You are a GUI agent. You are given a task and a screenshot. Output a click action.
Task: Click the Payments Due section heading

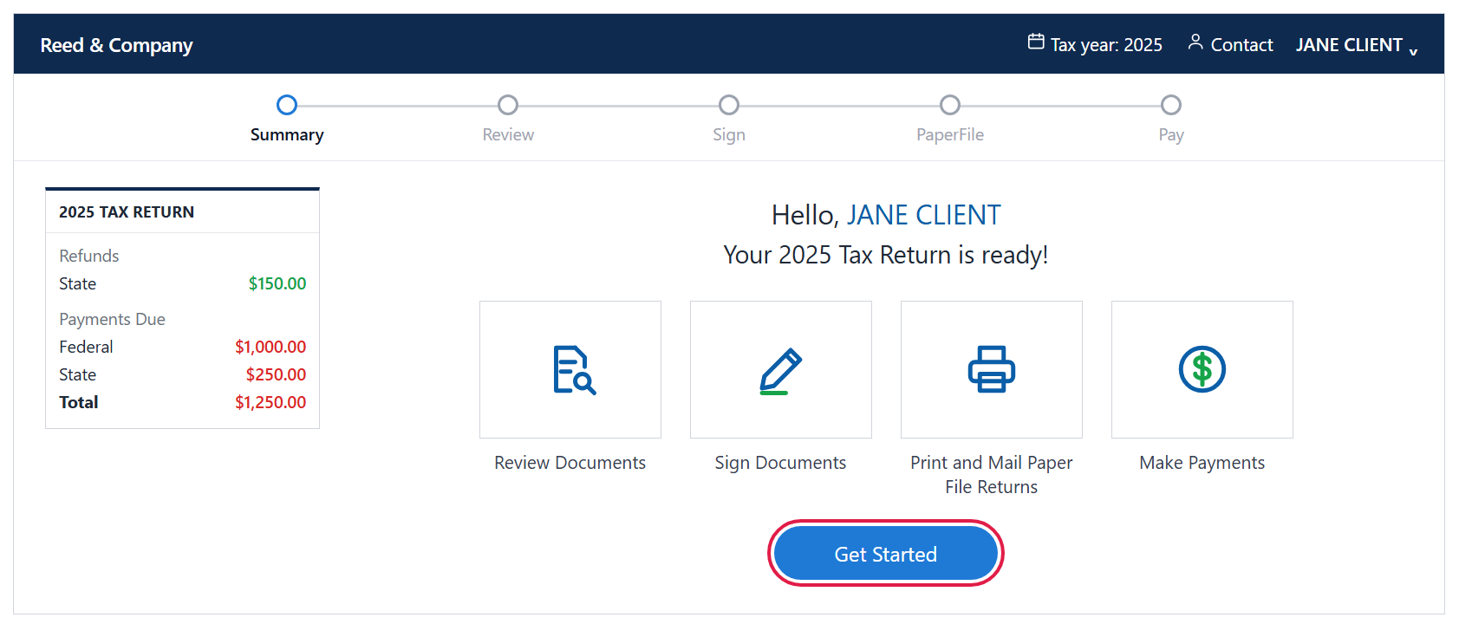pyautogui.click(x=112, y=319)
